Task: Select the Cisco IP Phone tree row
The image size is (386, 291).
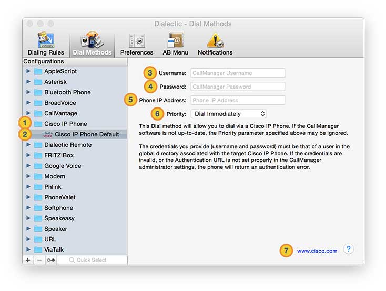Action: (75, 124)
